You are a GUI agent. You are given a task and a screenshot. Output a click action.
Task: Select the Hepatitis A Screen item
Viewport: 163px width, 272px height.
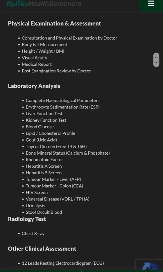click(x=44, y=166)
